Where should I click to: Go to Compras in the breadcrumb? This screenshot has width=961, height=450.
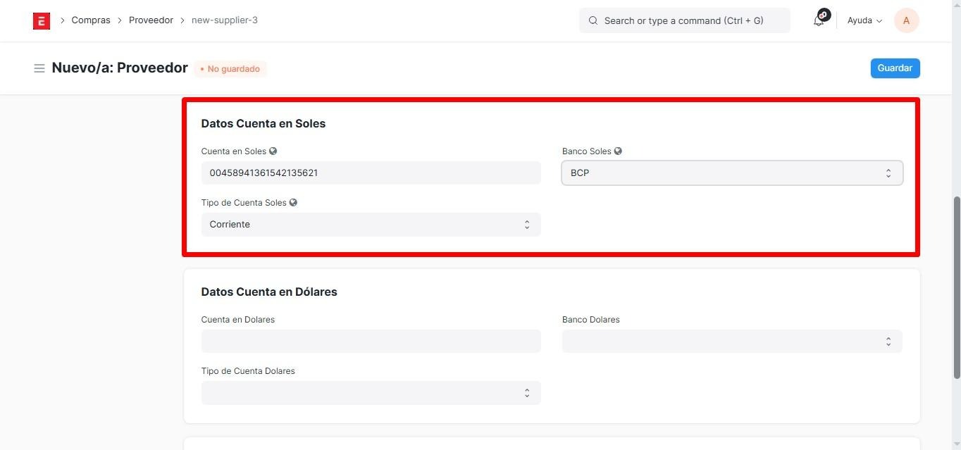pyautogui.click(x=91, y=20)
